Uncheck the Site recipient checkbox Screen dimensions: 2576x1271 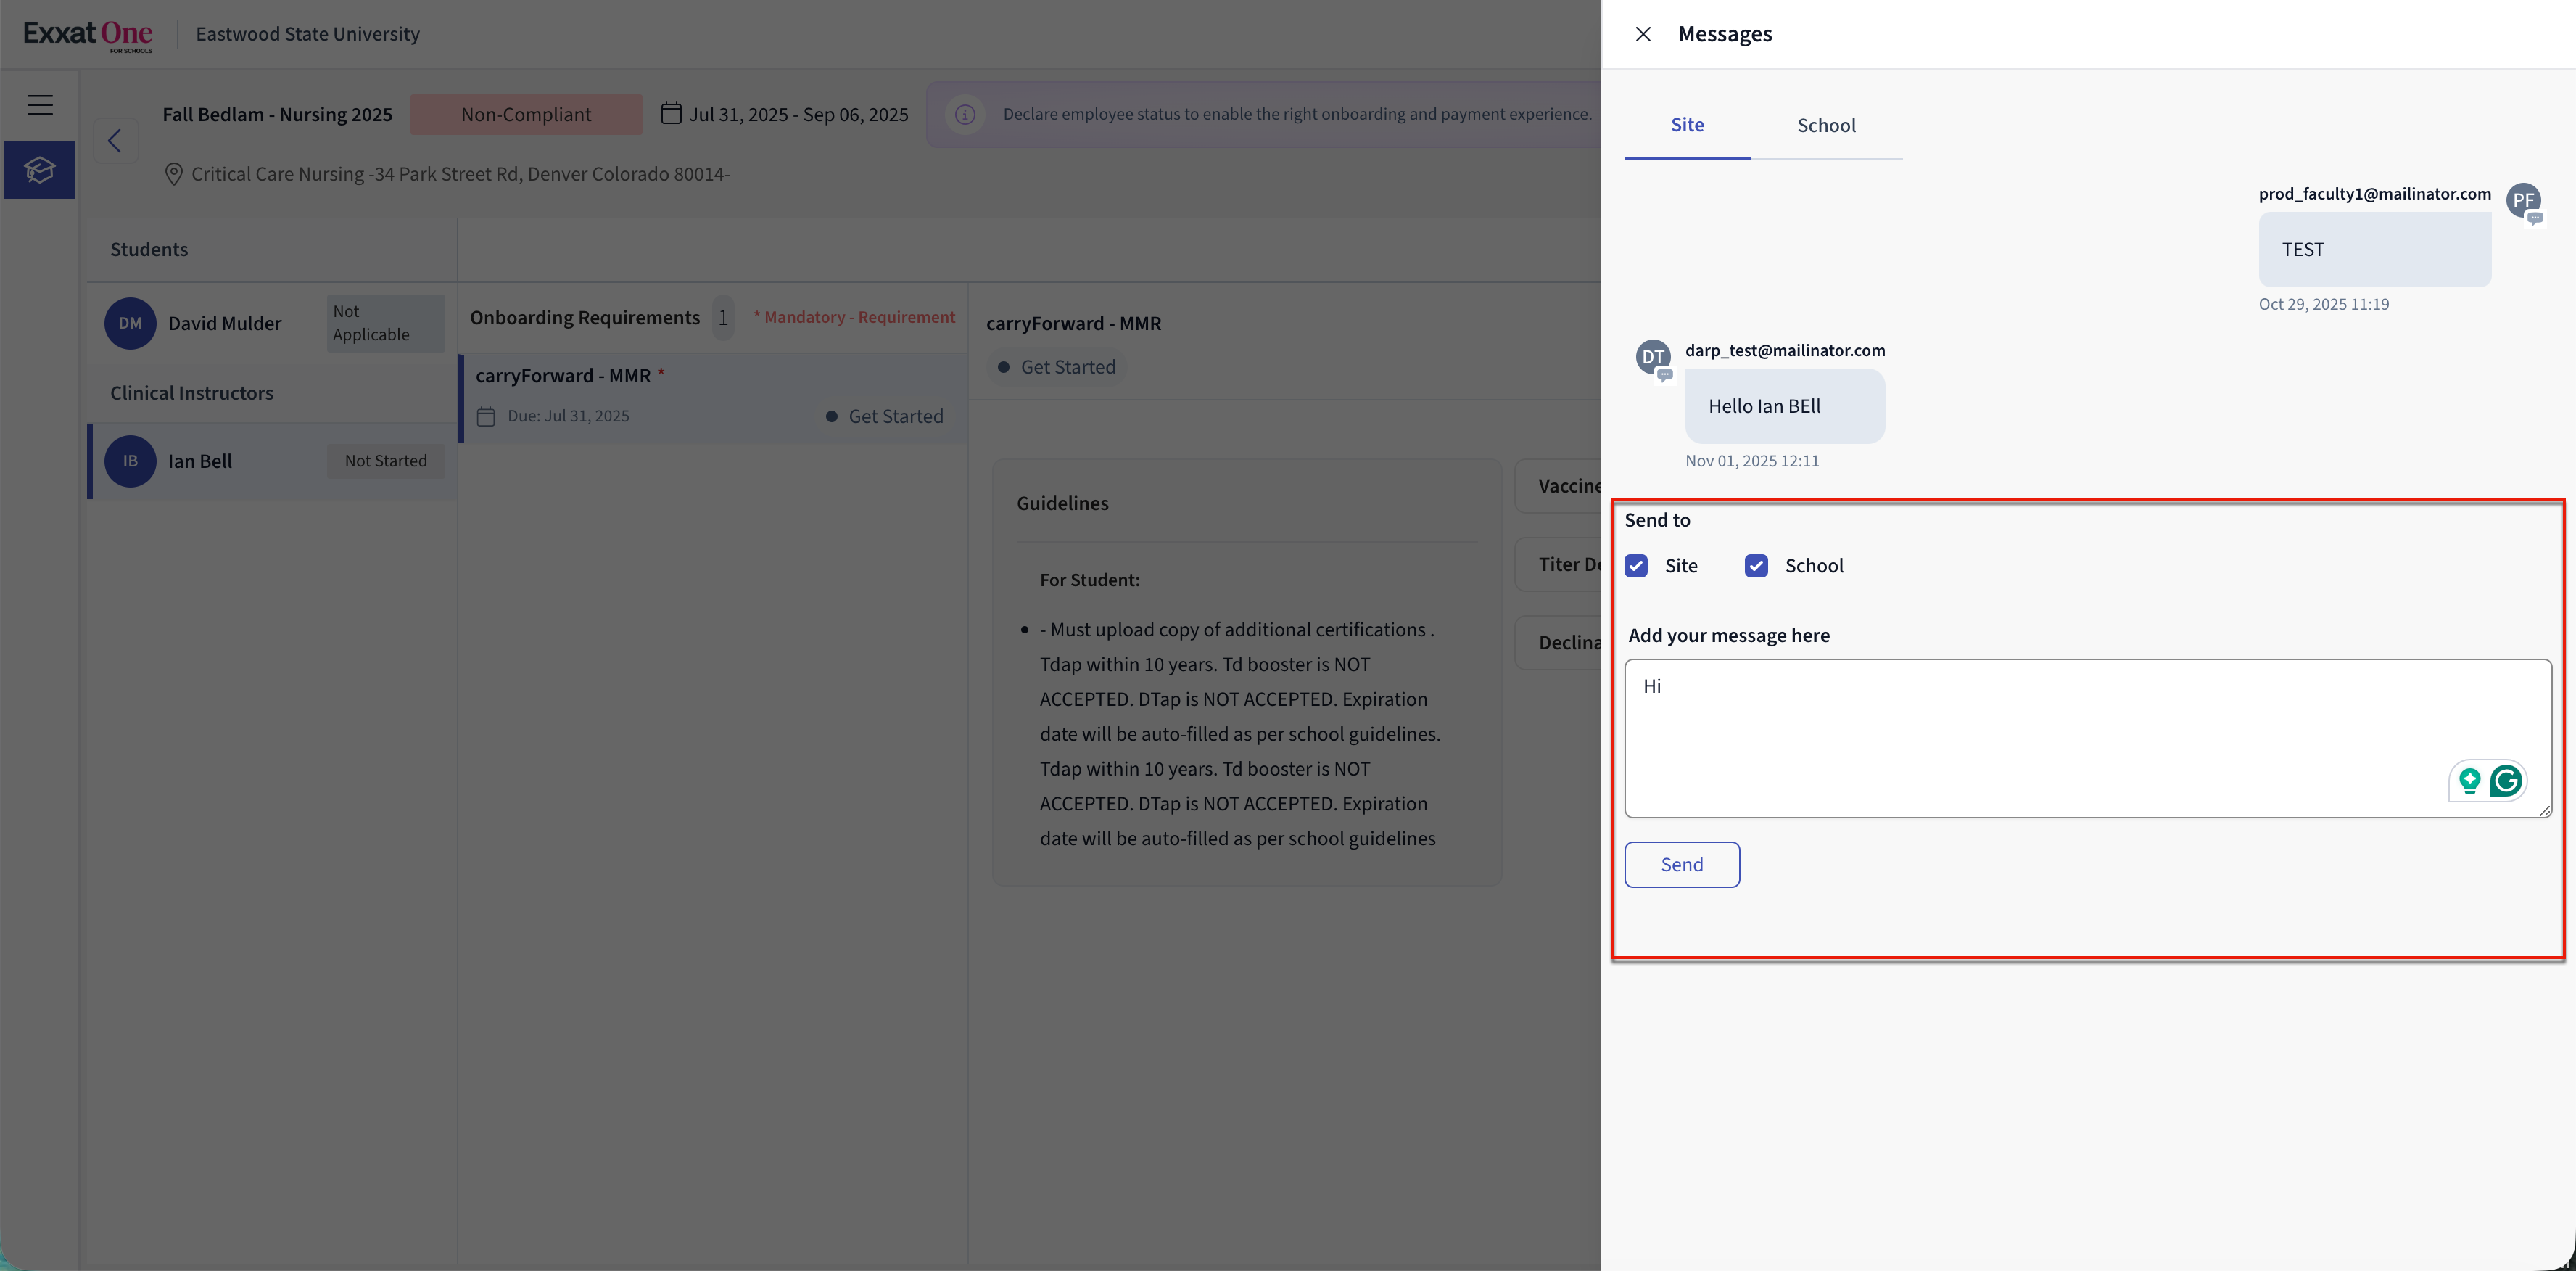tap(1636, 566)
